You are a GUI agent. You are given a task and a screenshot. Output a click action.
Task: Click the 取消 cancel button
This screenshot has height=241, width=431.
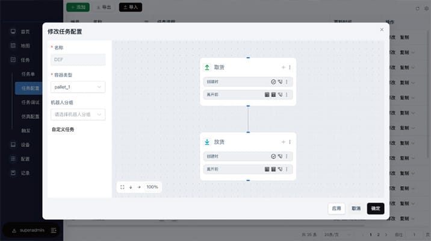356,208
